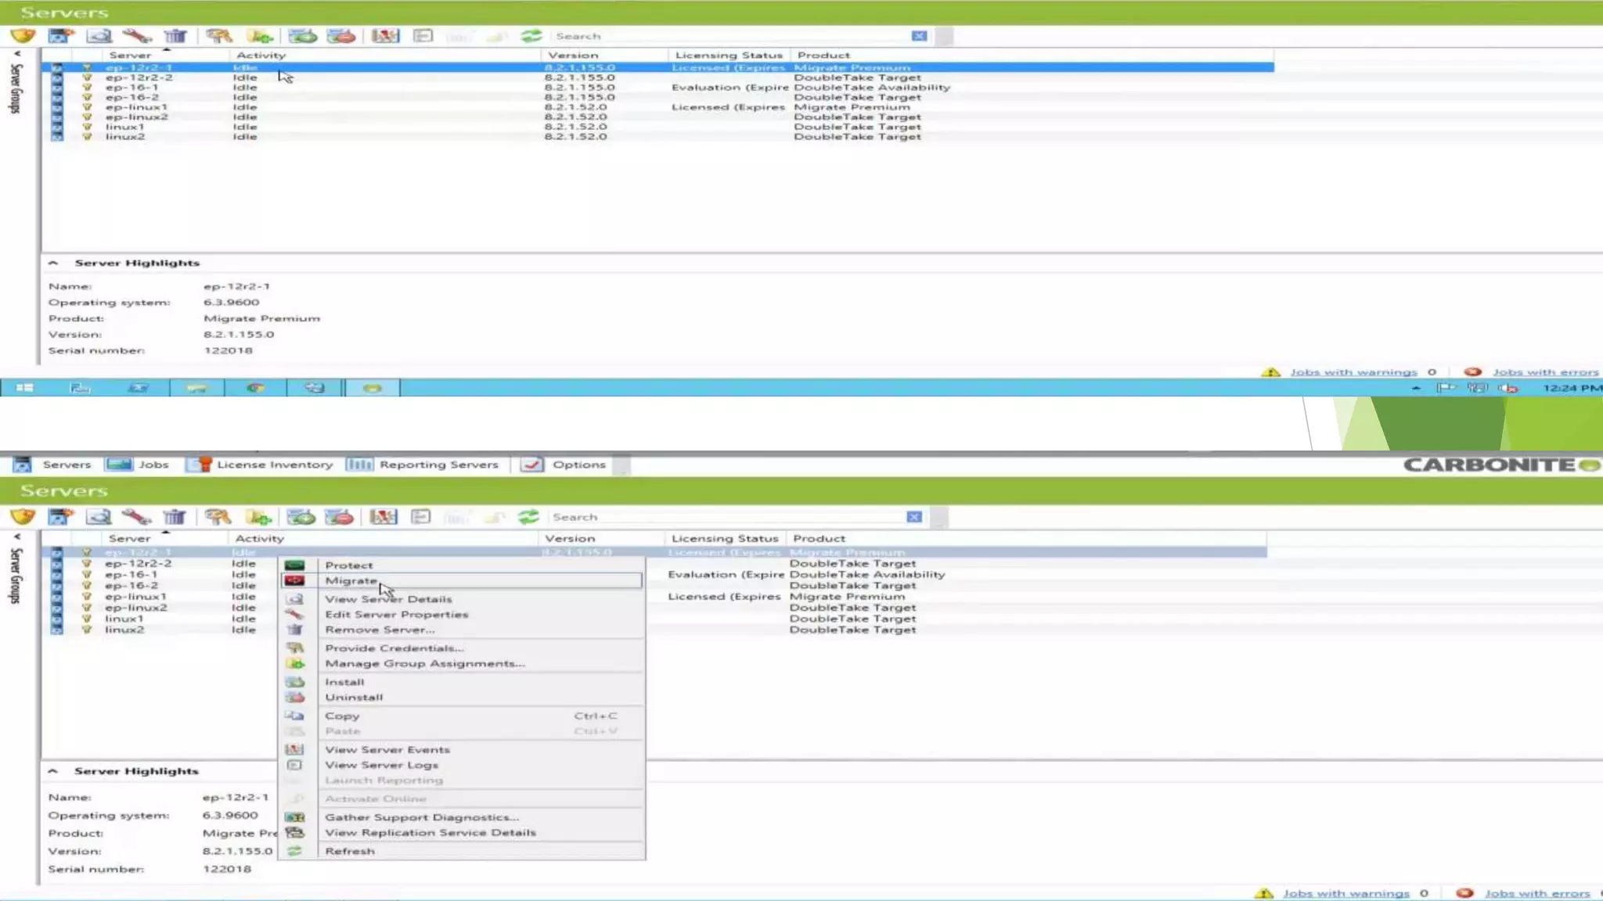
Task: Open the Jobs tab
Action: 153,465
